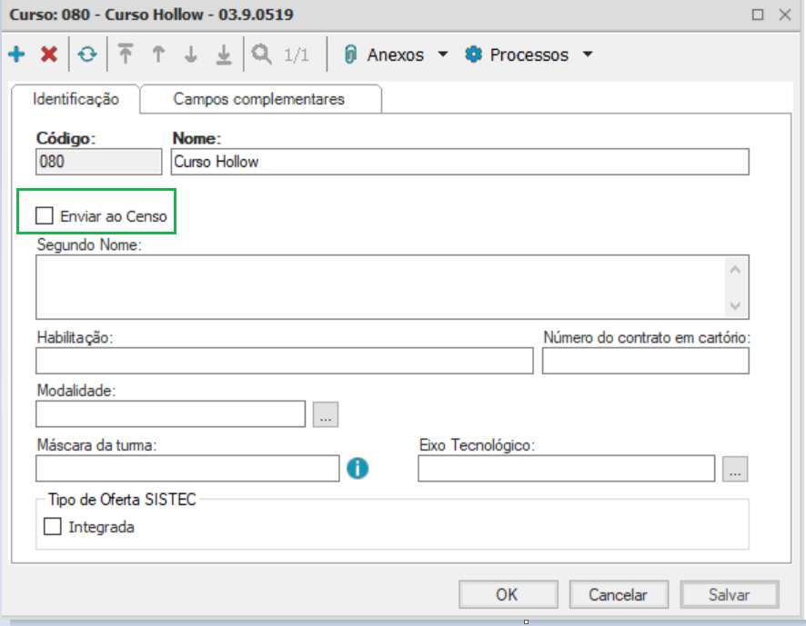Focus Número do contrato em cartório field
806x626 pixels.
[646, 361]
